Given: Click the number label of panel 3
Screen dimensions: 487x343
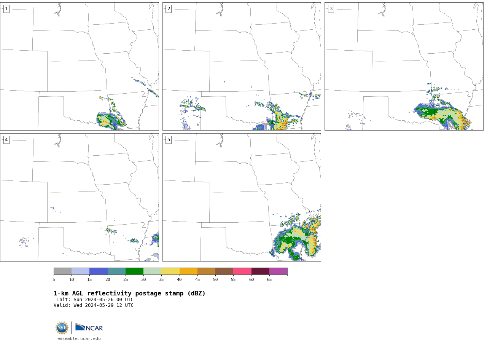Looking at the screenshot, I should 331,9.
